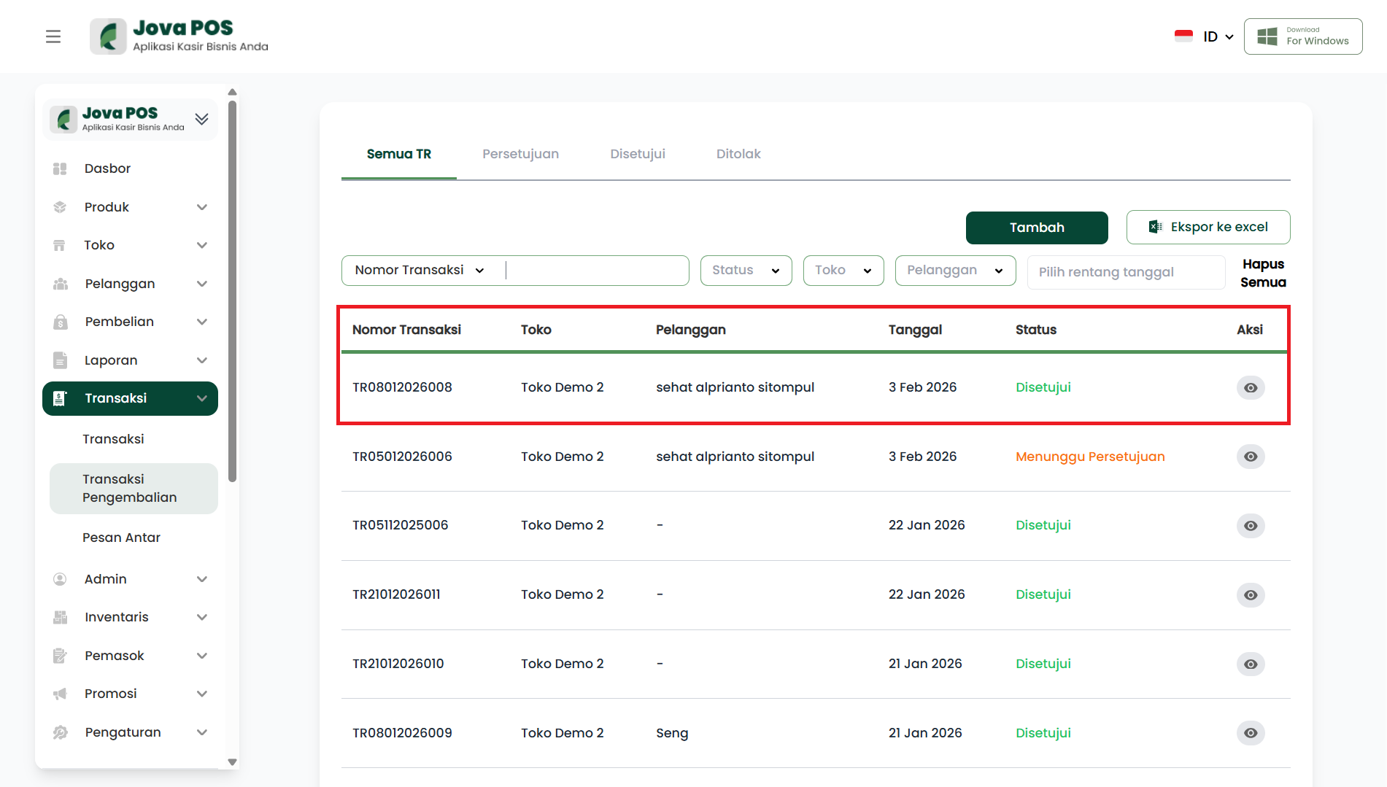Click the Jova POS logo in header
This screenshot has width=1387, height=787.
(179, 36)
